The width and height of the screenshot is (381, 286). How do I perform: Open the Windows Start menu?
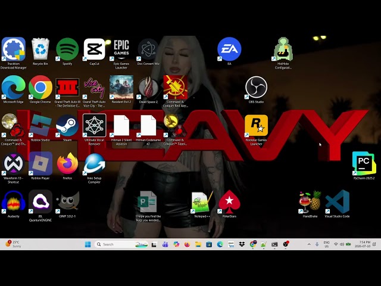[88, 244]
